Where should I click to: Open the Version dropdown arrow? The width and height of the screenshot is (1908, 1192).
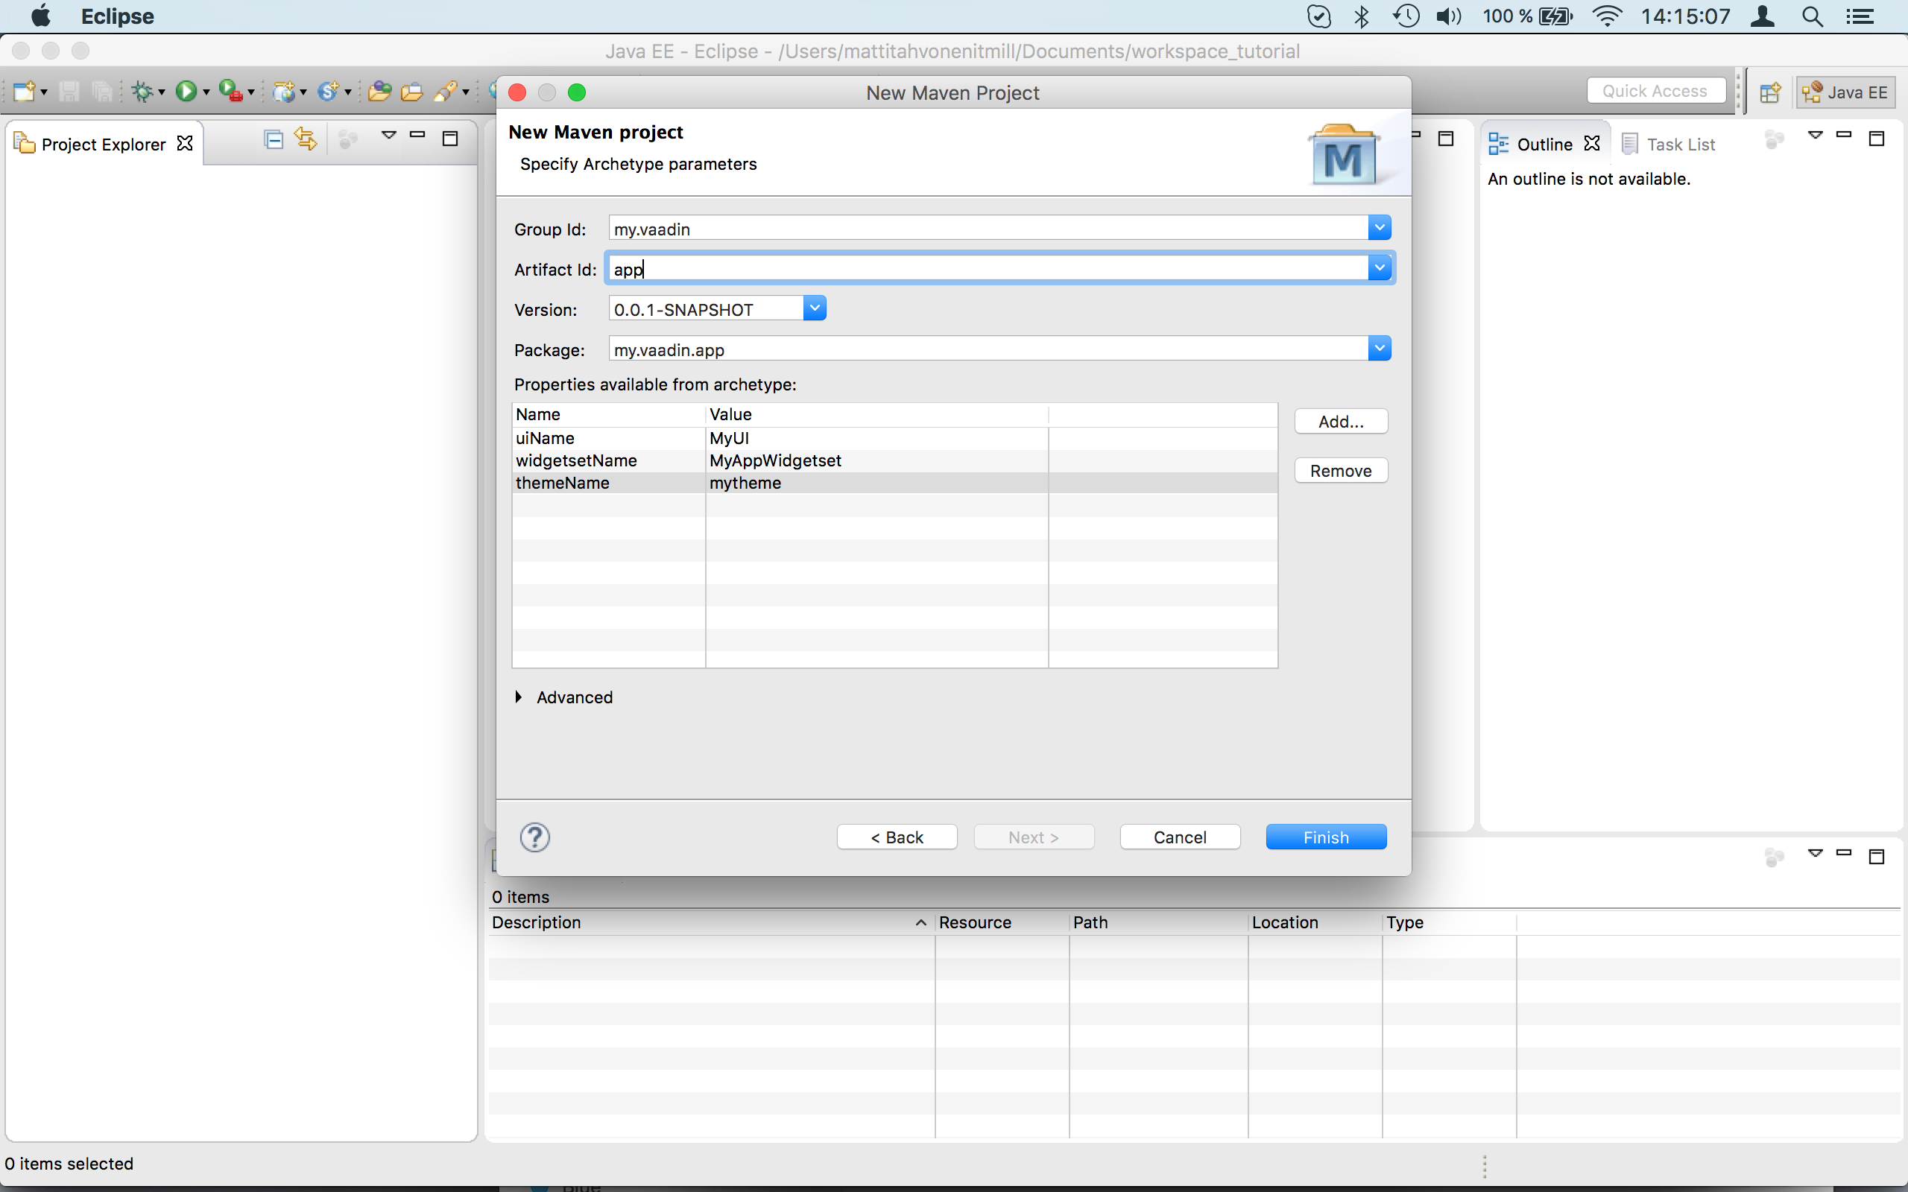pyautogui.click(x=815, y=308)
